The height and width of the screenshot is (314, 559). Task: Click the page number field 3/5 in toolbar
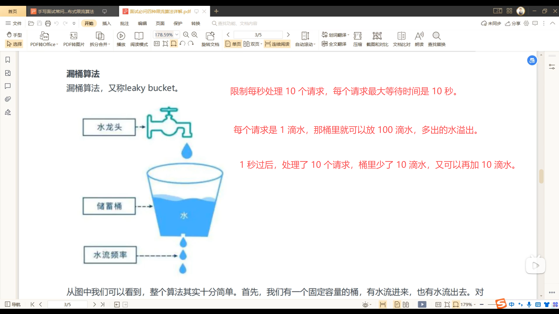(x=258, y=35)
